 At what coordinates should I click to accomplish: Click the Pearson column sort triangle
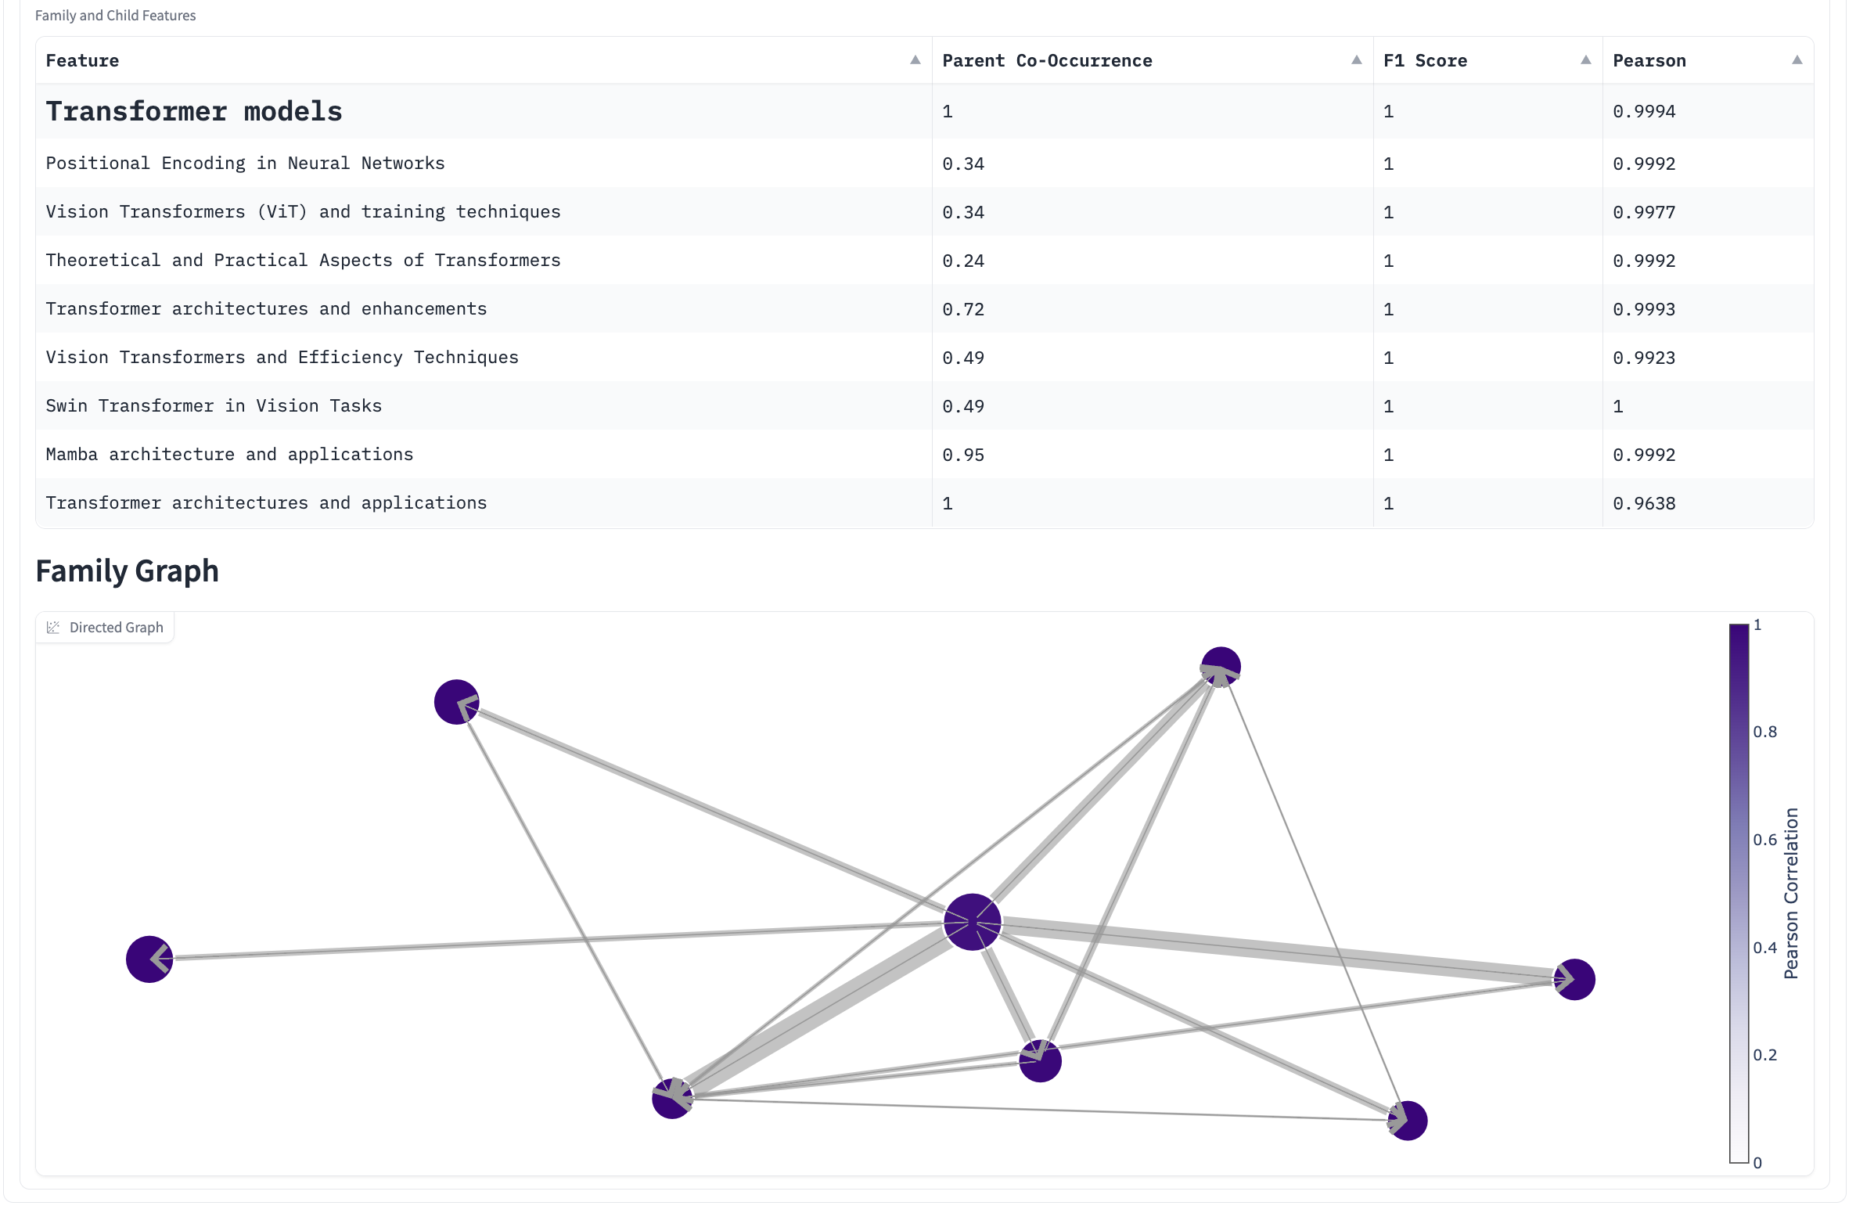click(1797, 60)
